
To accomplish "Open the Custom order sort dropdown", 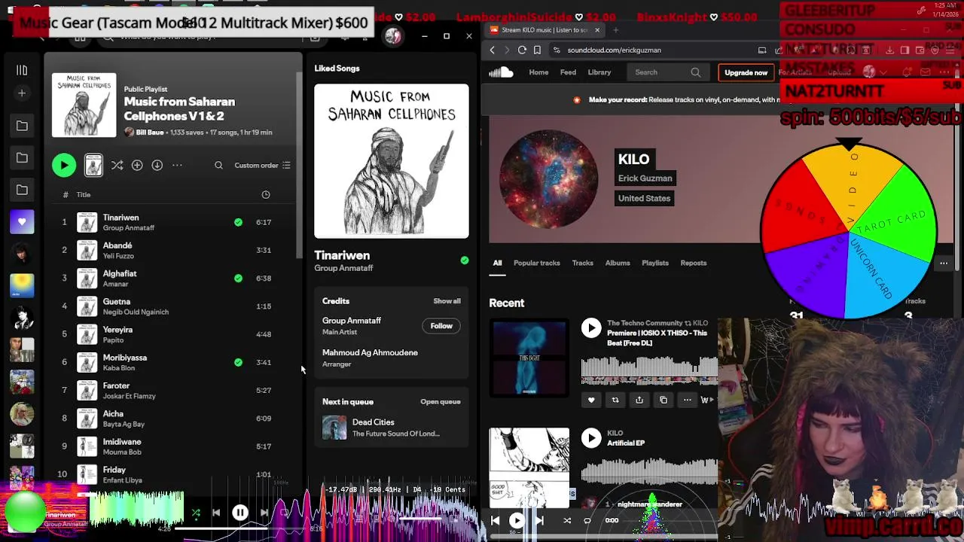I will point(262,166).
